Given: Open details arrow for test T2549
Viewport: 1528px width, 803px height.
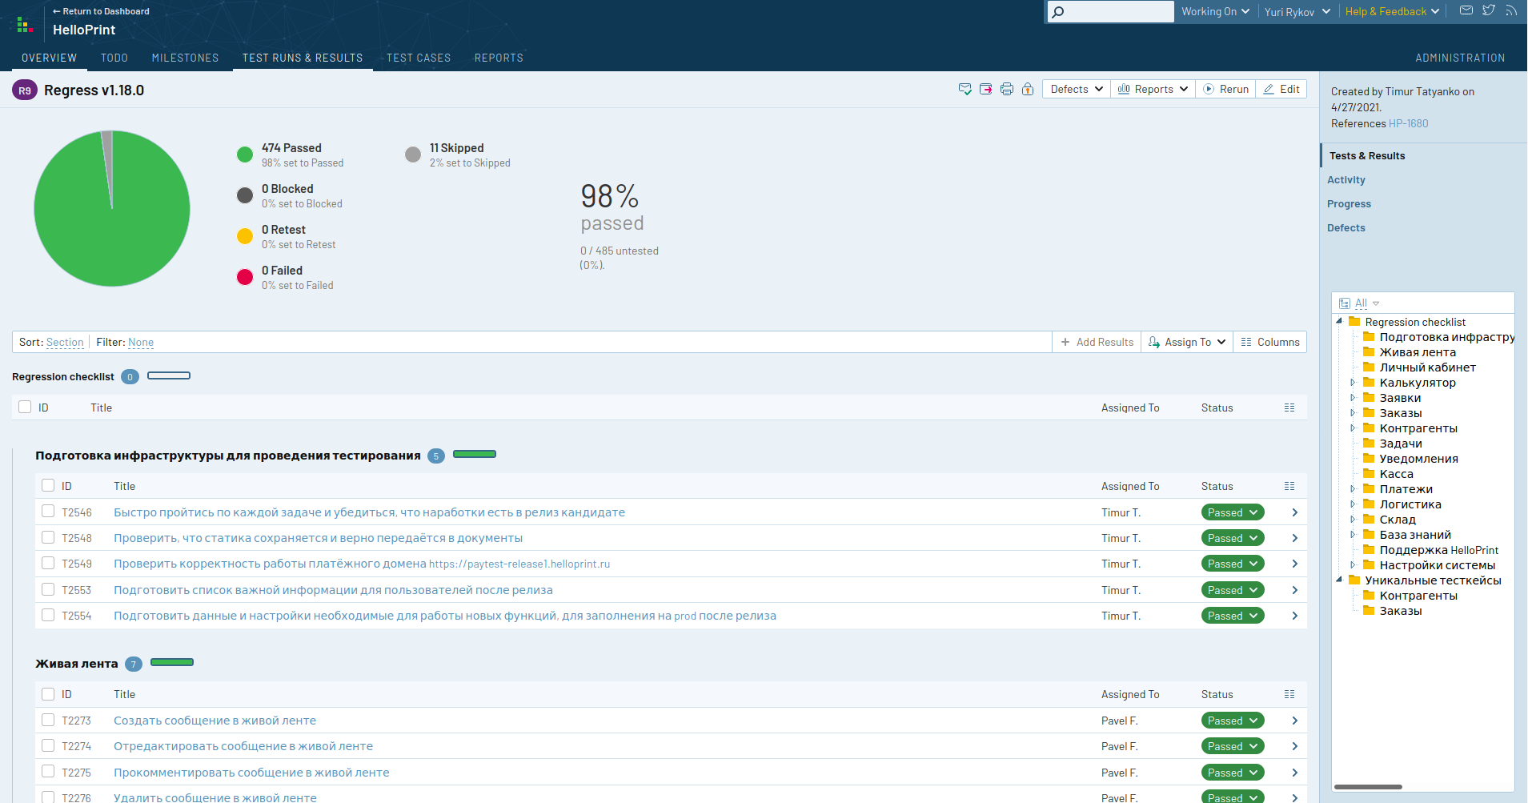Looking at the screenshot, I should click(1294, 564).
